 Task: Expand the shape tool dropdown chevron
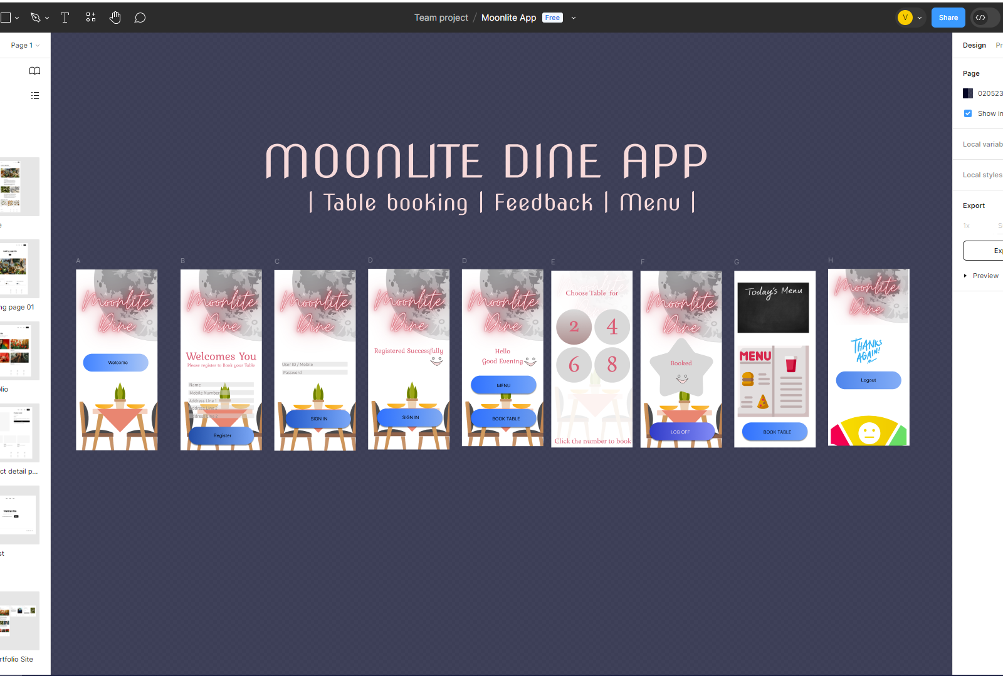point(16,17)
